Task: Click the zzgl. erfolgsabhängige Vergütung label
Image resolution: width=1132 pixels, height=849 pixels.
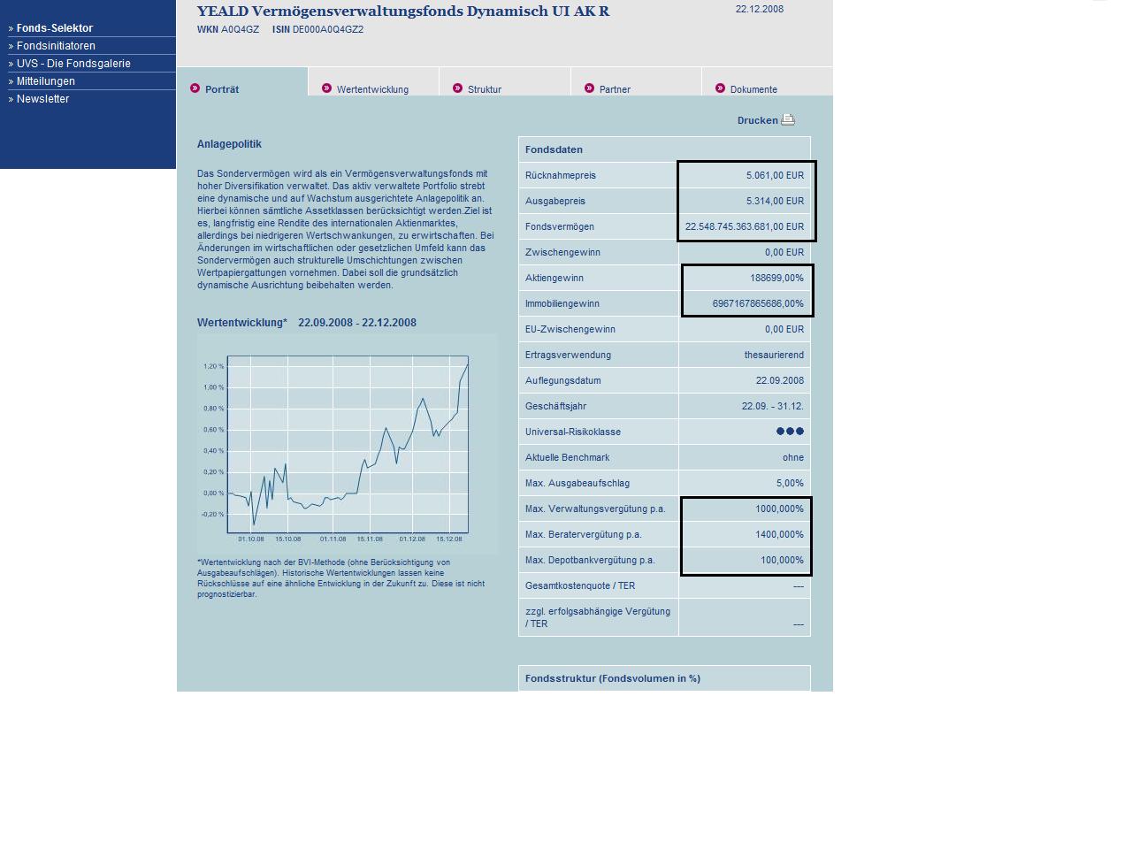Action: (597, 617)
